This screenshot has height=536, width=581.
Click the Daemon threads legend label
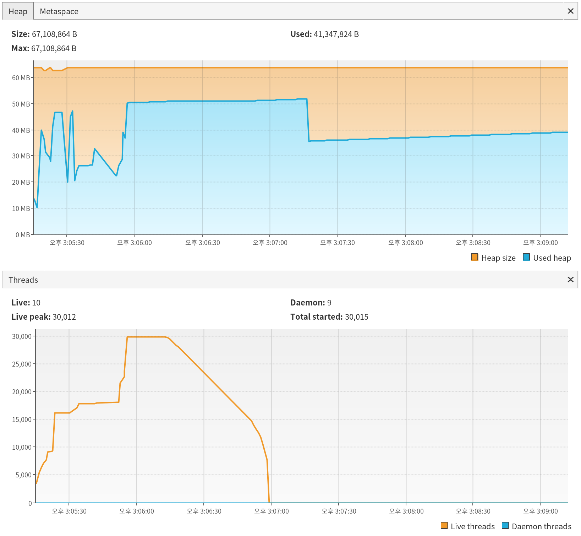coord(542,526)
